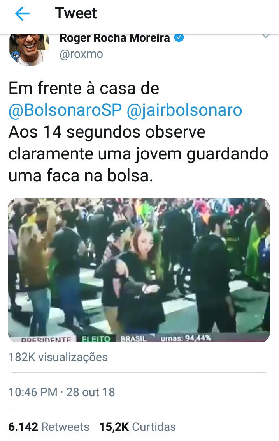Click the urnas: 94,44% ticker in video

[186, 338]
